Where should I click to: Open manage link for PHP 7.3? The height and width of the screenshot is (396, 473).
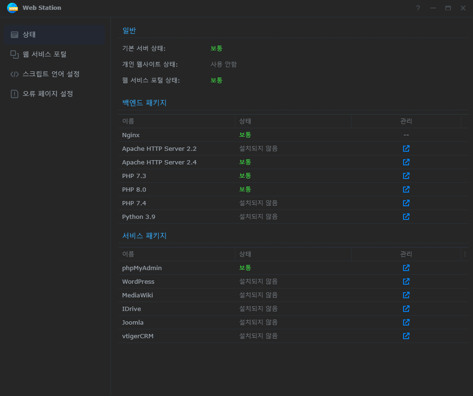(406, 176)
